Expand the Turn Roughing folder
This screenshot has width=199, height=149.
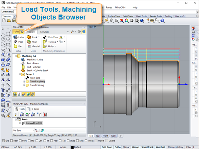coord(24,82)
